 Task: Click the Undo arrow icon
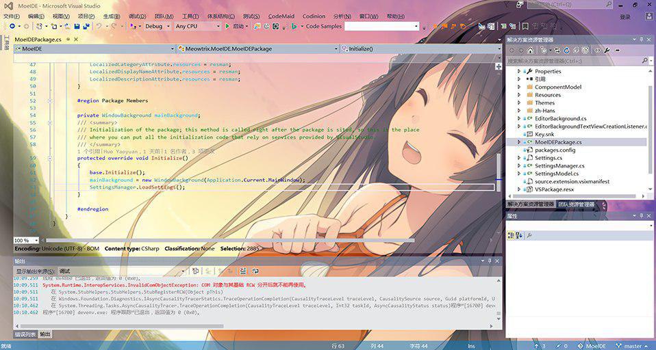(99, 26)
